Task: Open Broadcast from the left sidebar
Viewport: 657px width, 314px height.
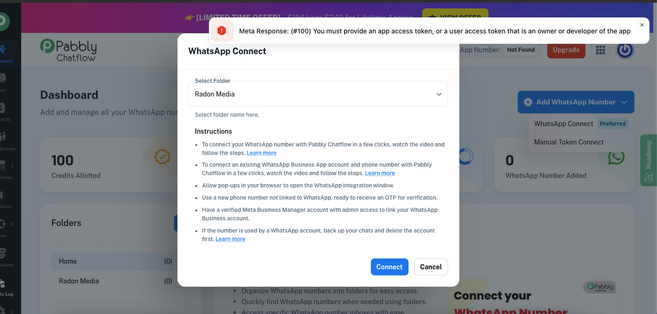Action: pos(4,200)
